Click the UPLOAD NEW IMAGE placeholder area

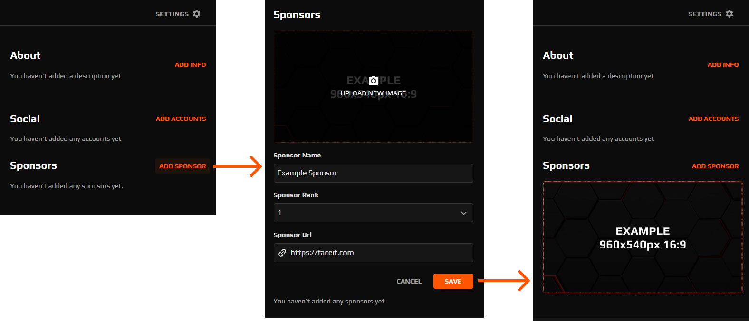(x=373, y=93)
